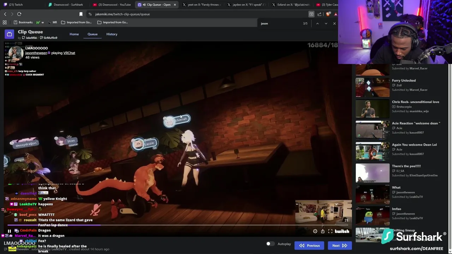The height and width of the screenshot is (254, 452).
Task: Switch to the History tab
Action: point(112,34)
